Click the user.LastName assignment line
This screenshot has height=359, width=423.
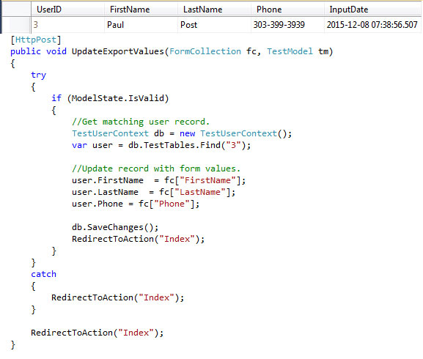pyautogui.click(x=153, y=192)
